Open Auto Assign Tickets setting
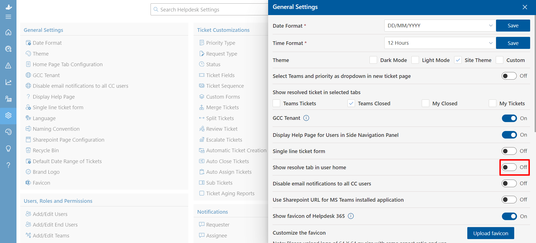 point(229,172)
